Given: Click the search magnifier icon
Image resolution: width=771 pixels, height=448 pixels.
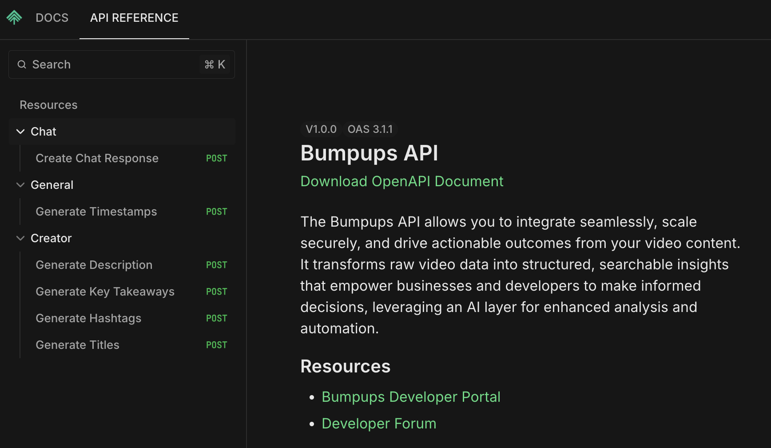Looking at the screenshot, I should 22,64.
